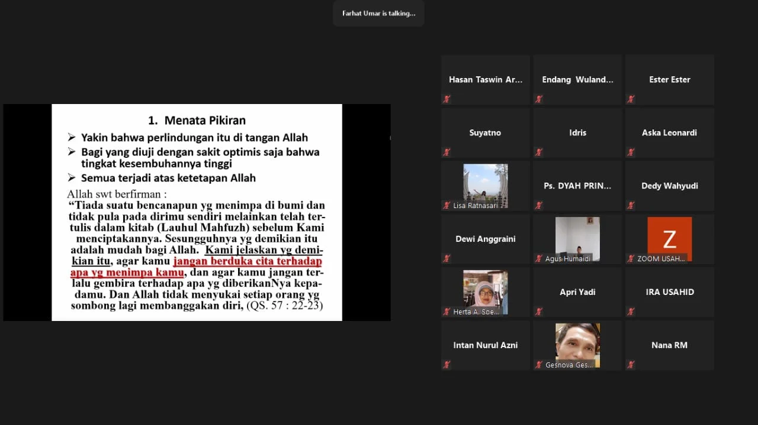Click muted mic icon on Dedy Wahyudi tile
The height and width of the screenshot is (425, 758).
pyautogui.click(x=631, y=206)
